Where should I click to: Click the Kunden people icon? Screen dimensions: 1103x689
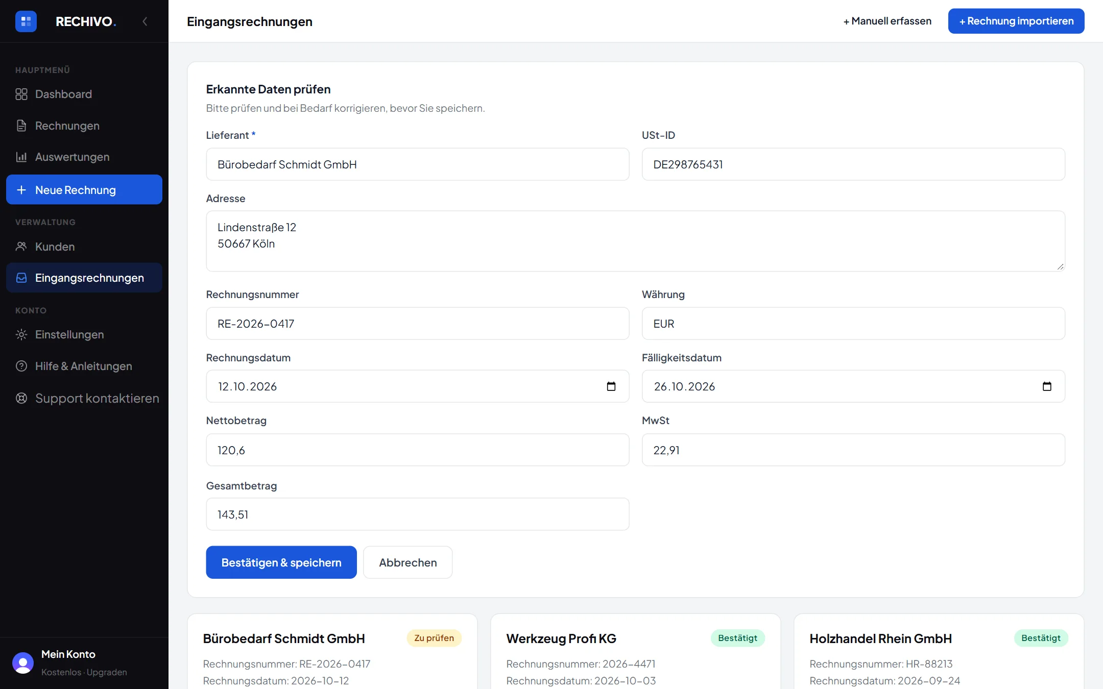coord(21,247)
